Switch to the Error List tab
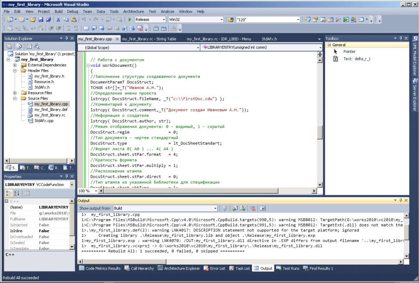 [214, 268]
